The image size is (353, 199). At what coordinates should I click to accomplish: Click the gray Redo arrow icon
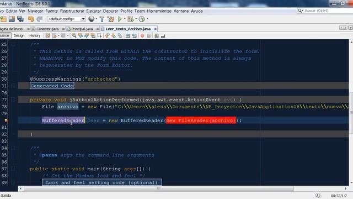pos(40,19)
